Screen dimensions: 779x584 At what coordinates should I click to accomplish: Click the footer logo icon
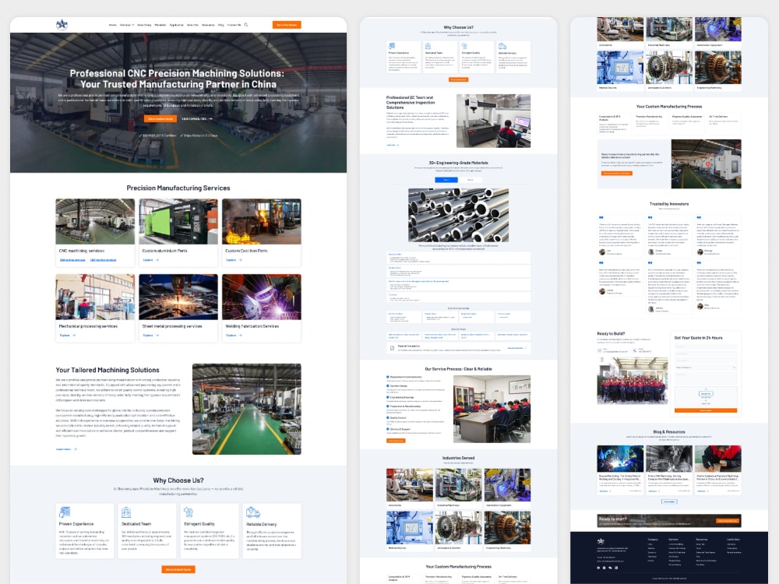coord(601,541)
